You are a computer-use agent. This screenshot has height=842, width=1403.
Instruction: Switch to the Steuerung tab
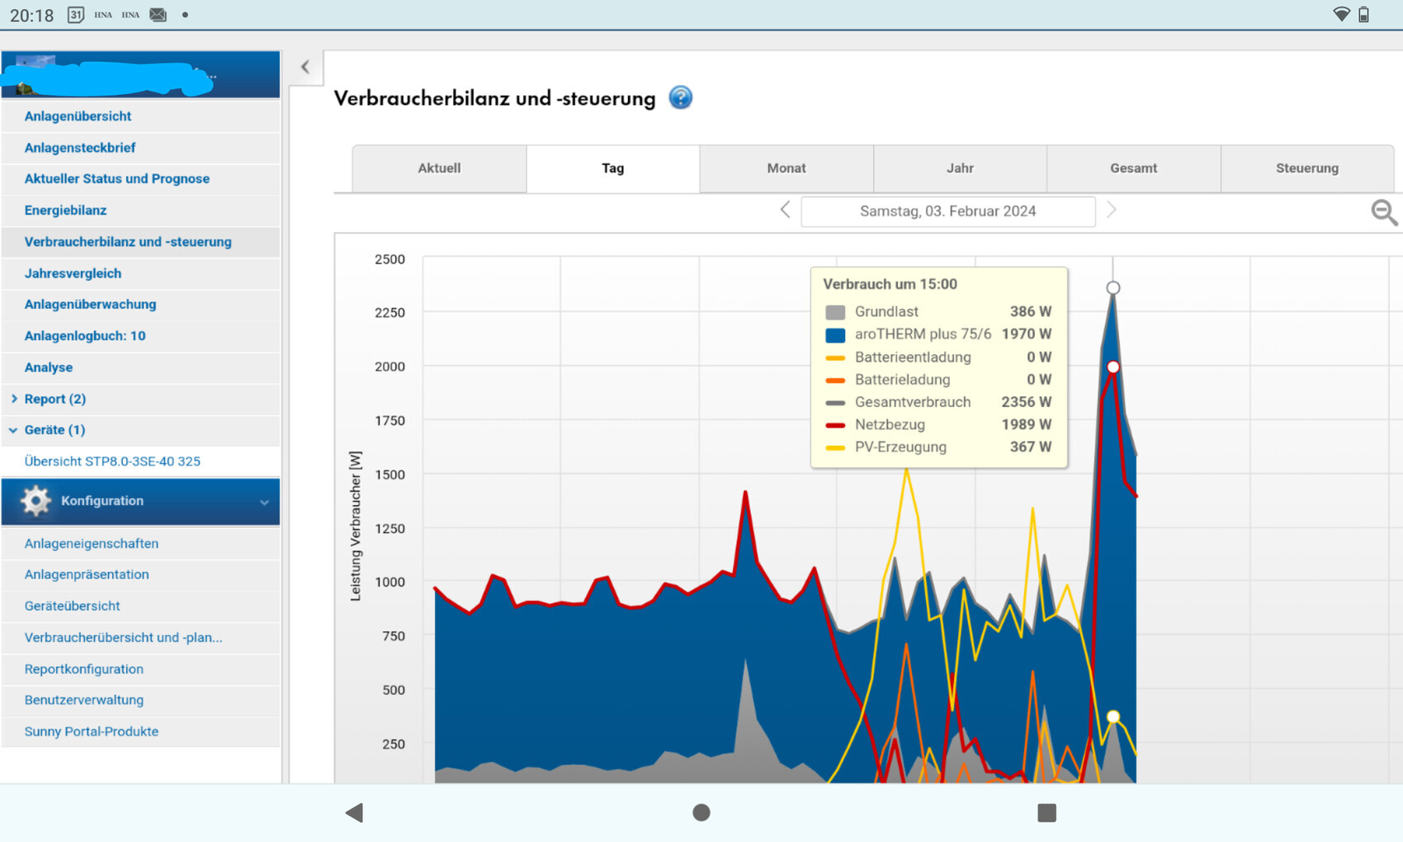coord(1306,168)
